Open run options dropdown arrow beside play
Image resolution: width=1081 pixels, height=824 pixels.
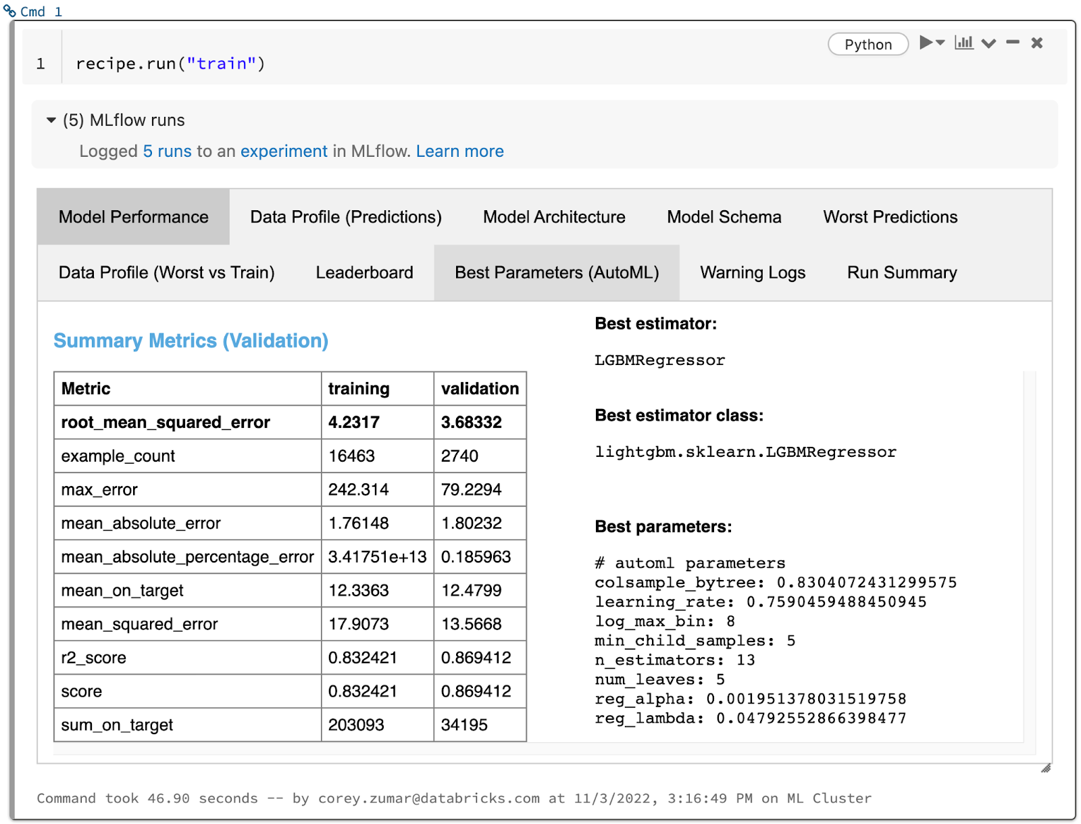940,43
